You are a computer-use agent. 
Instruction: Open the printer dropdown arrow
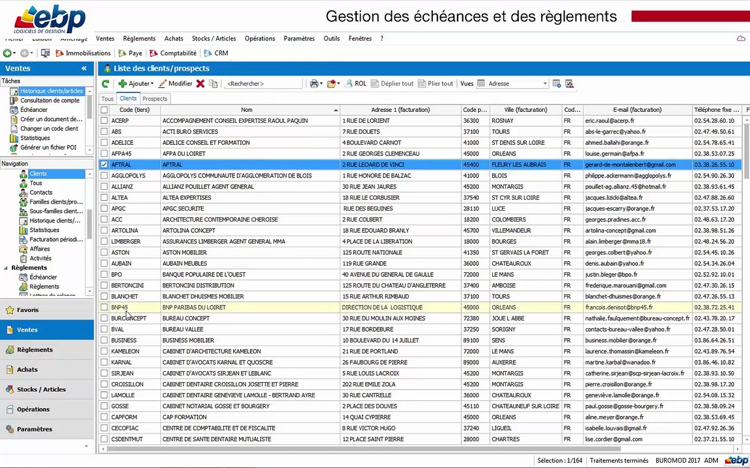[321, 84]
